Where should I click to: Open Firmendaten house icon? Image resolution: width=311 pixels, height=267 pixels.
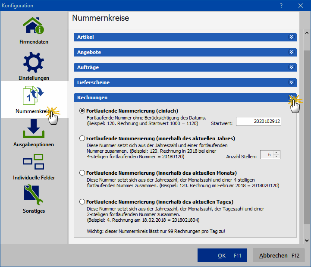[x=34, y=27]
